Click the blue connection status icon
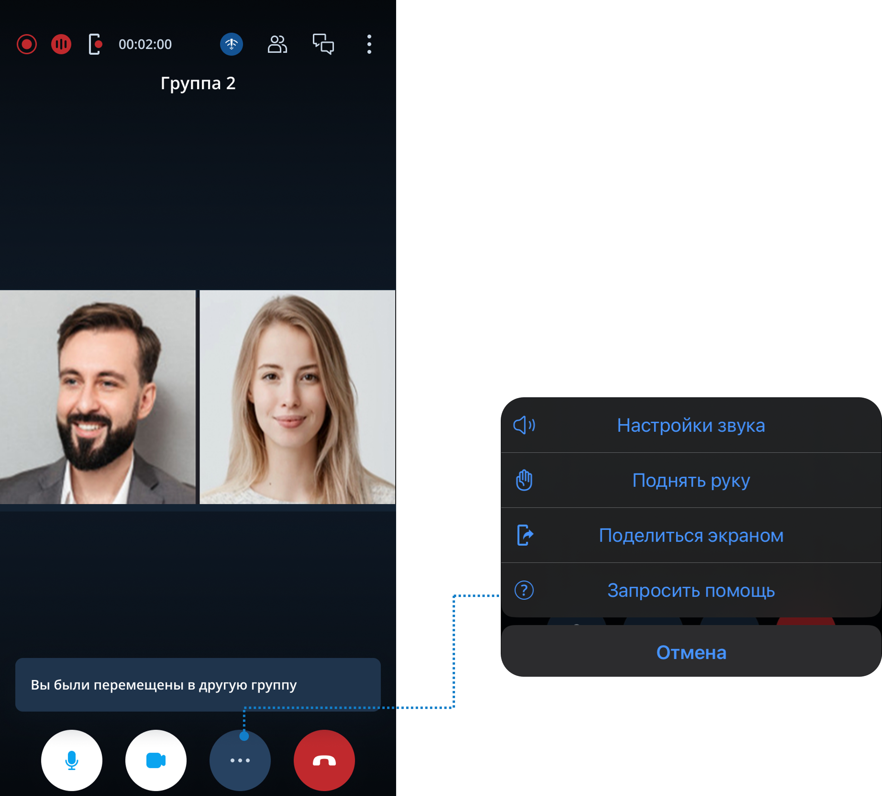Screen dimensions: 882x796 pyautogui.click(x=231, y=44)
